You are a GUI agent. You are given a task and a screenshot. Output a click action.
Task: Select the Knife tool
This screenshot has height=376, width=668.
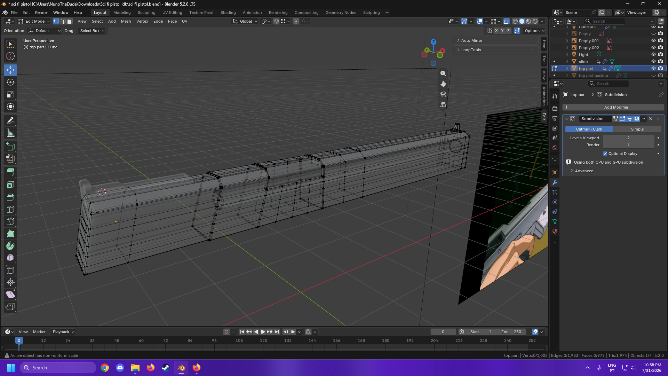10,221
